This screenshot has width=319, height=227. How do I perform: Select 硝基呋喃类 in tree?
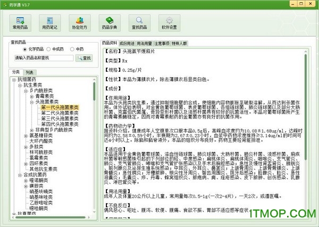point(41,191)
